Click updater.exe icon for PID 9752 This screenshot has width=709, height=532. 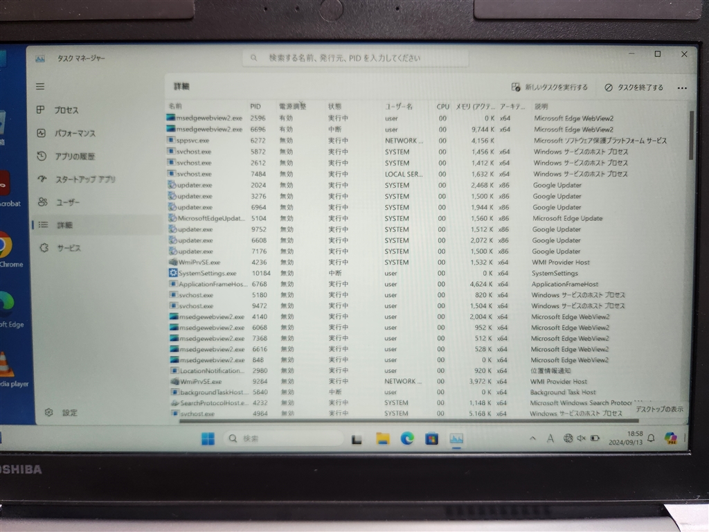[x=172, y=229]
